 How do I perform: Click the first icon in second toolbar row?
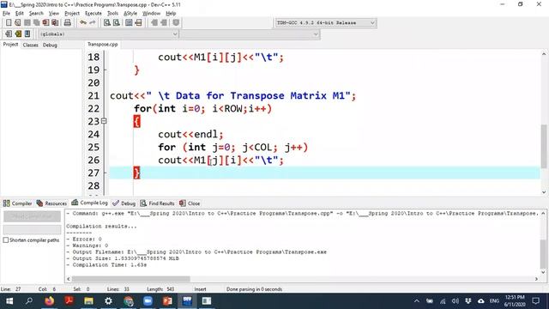[9, 34]
